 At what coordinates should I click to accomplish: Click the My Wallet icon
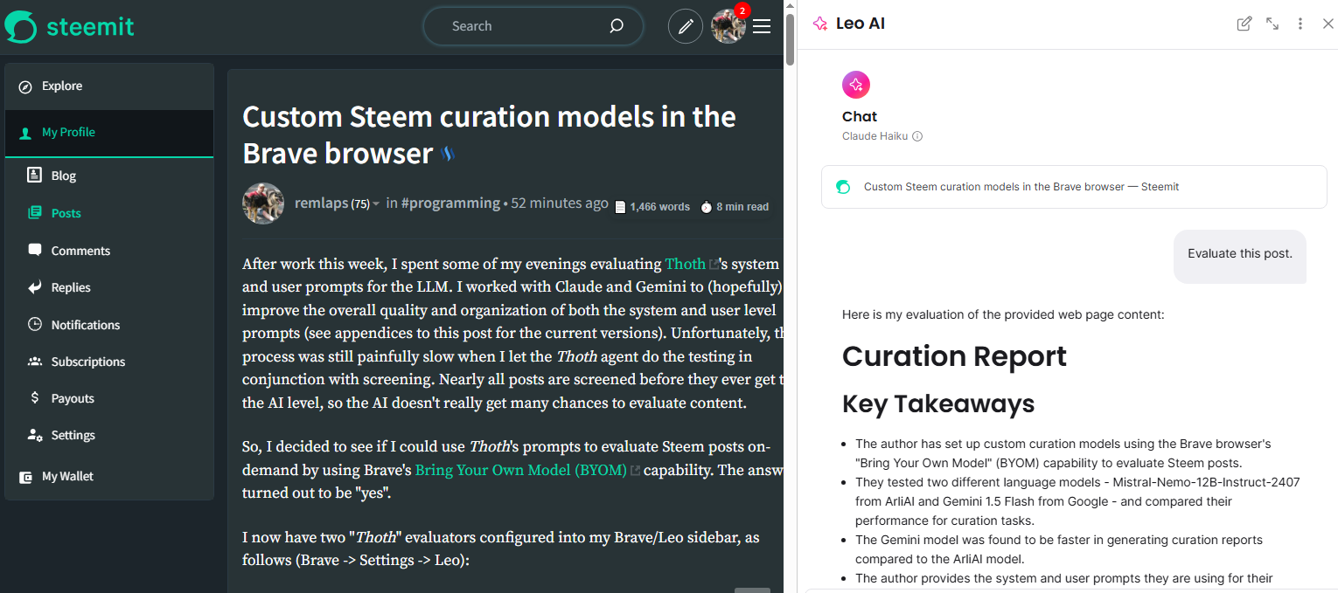(x=25, y=477)
